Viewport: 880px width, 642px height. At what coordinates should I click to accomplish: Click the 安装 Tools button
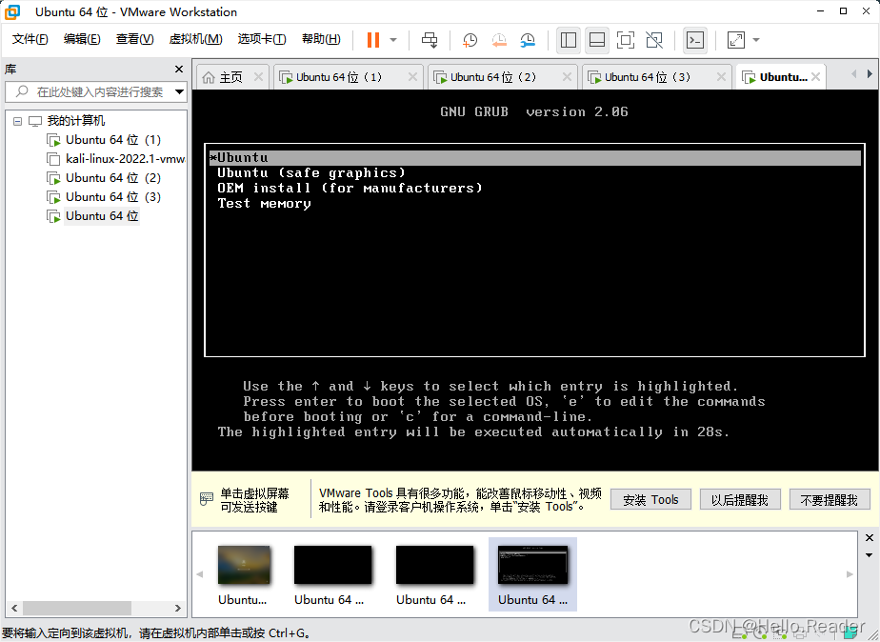coord(650,499)
